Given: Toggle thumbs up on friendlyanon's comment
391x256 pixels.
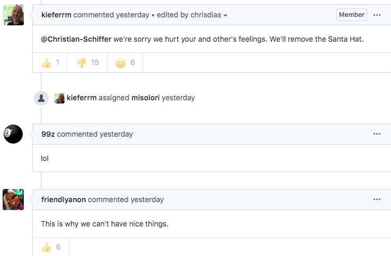Looking at the screenshot, I should pos(51,247).
